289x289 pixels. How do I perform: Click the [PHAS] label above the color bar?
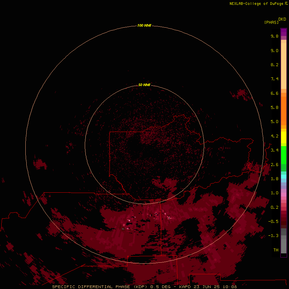point(271,22)
